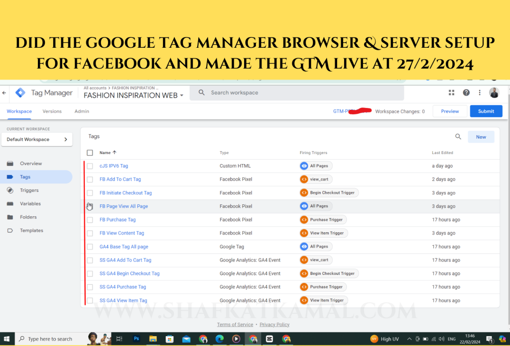The image size is (510, 346).
Task: Check the FB Add To Cart Tag checkbox
Action: coord(90,179)
